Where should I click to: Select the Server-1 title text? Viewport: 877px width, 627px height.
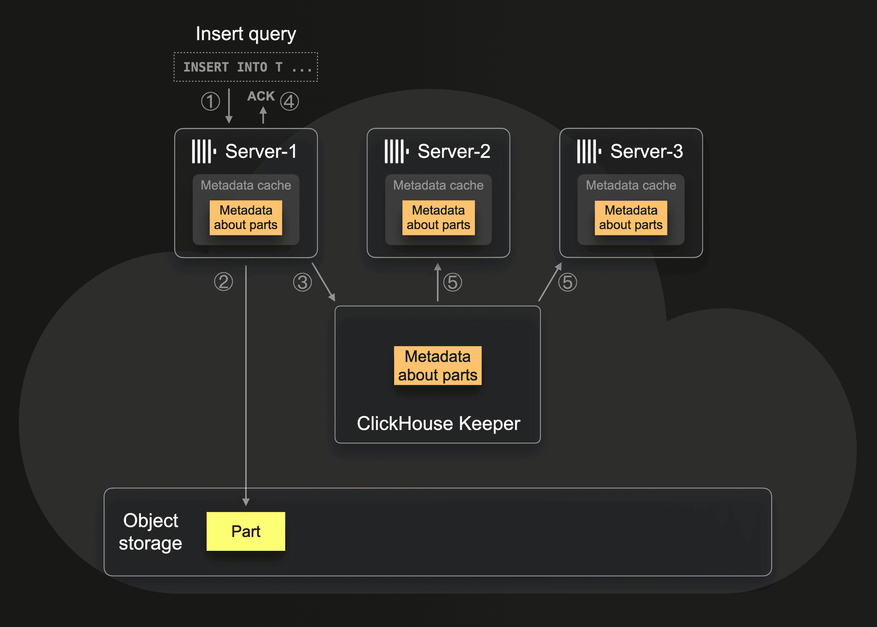click(x=261, y=151)
